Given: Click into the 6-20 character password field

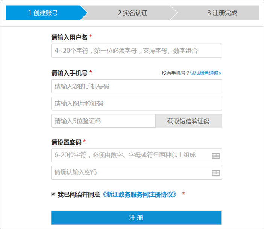Looking at the screenshot, I should 130,155.
